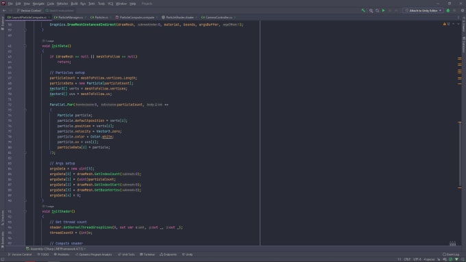Click the usage hint above InitData

coord(48,41)
